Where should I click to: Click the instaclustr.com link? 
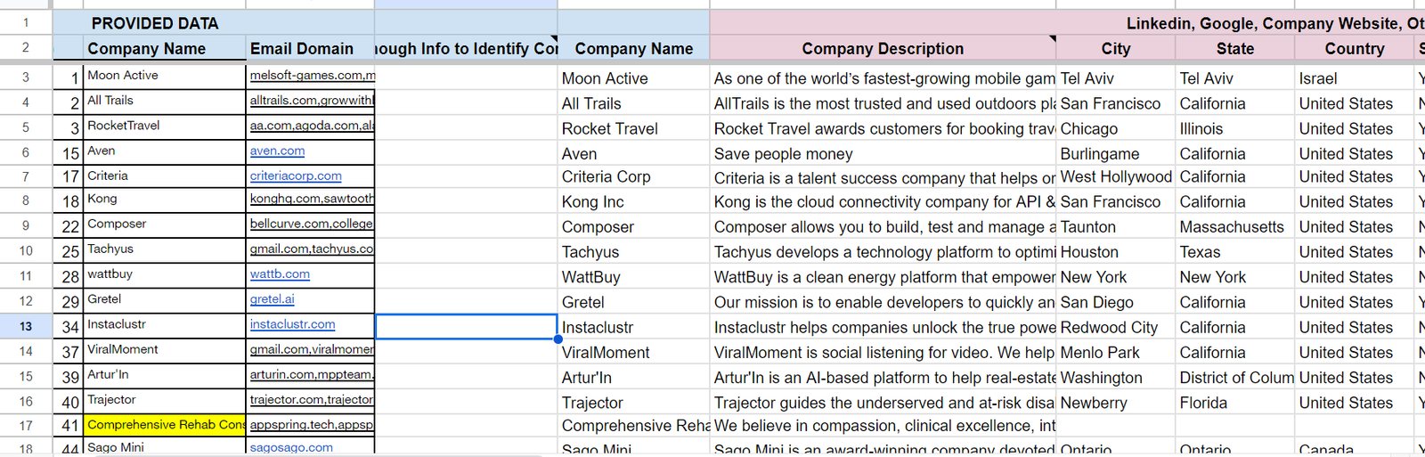pyautogui.click(x=292, y=324)
